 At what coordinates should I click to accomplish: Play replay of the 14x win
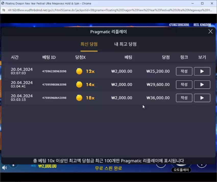point(202,84)
